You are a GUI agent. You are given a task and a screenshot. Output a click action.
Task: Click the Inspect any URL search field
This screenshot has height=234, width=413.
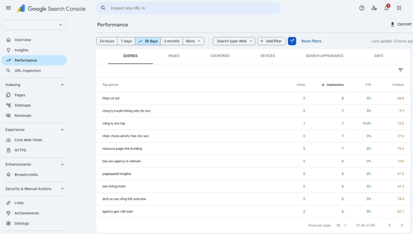(189, 8)
